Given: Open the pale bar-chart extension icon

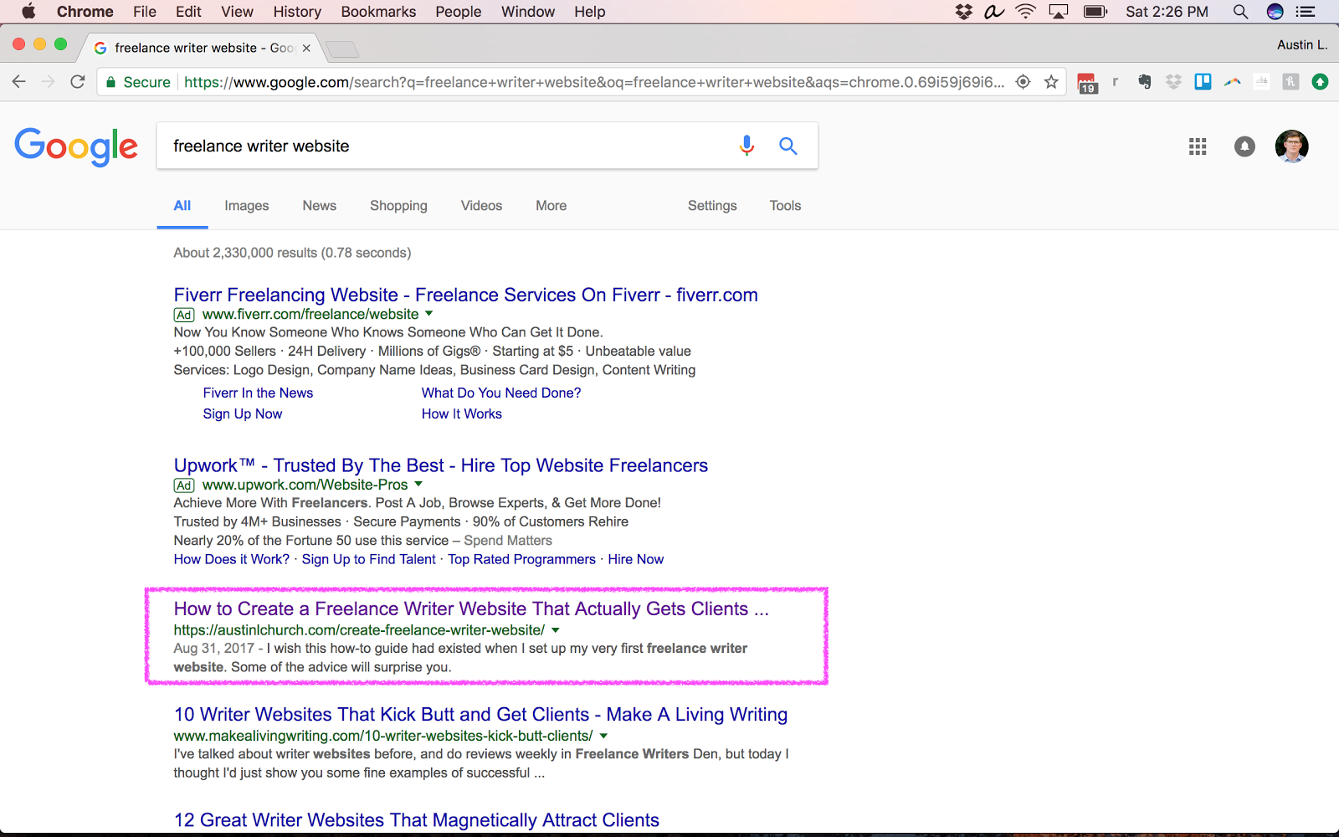Looking at the screenshot, I should (x=1261, y=81).
